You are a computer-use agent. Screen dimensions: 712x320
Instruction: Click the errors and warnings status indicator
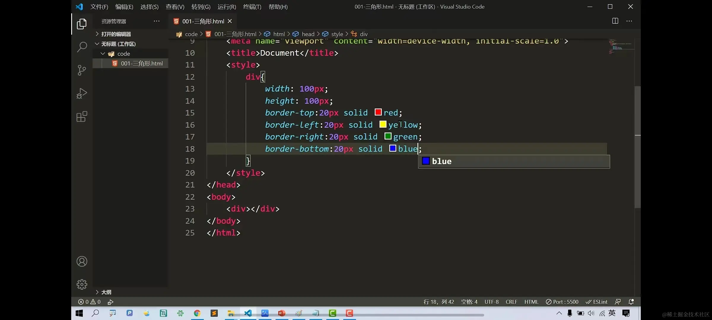pos(89,302)
